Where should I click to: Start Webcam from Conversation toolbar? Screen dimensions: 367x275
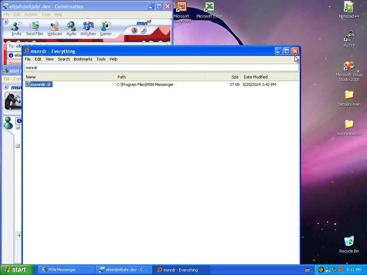tap(55, 29)
